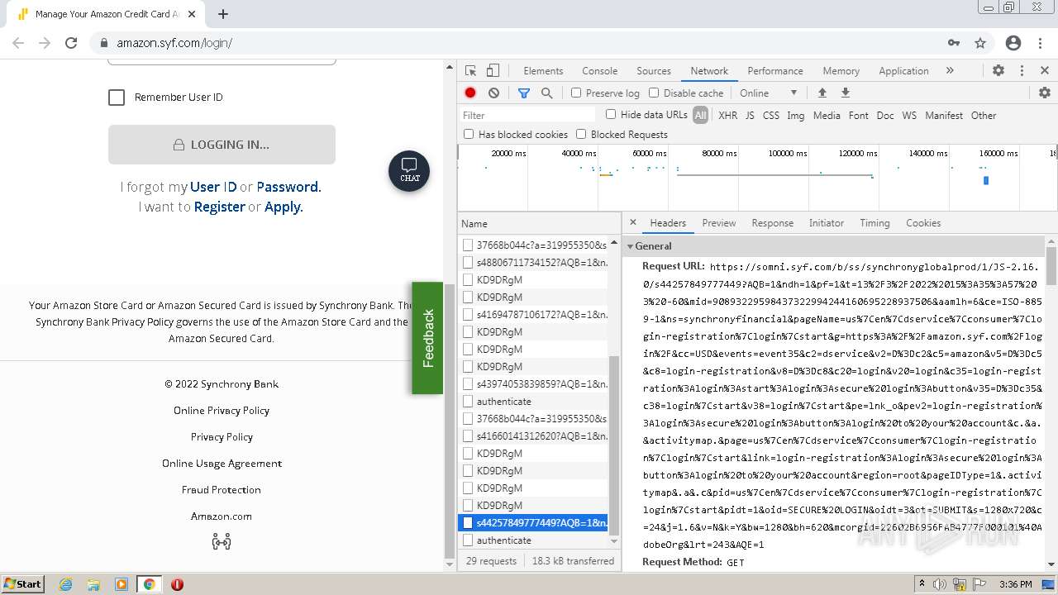Close the DevTools panel

click(1045, 71)
